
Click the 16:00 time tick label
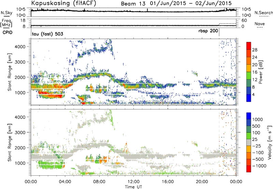pos(168,182)
